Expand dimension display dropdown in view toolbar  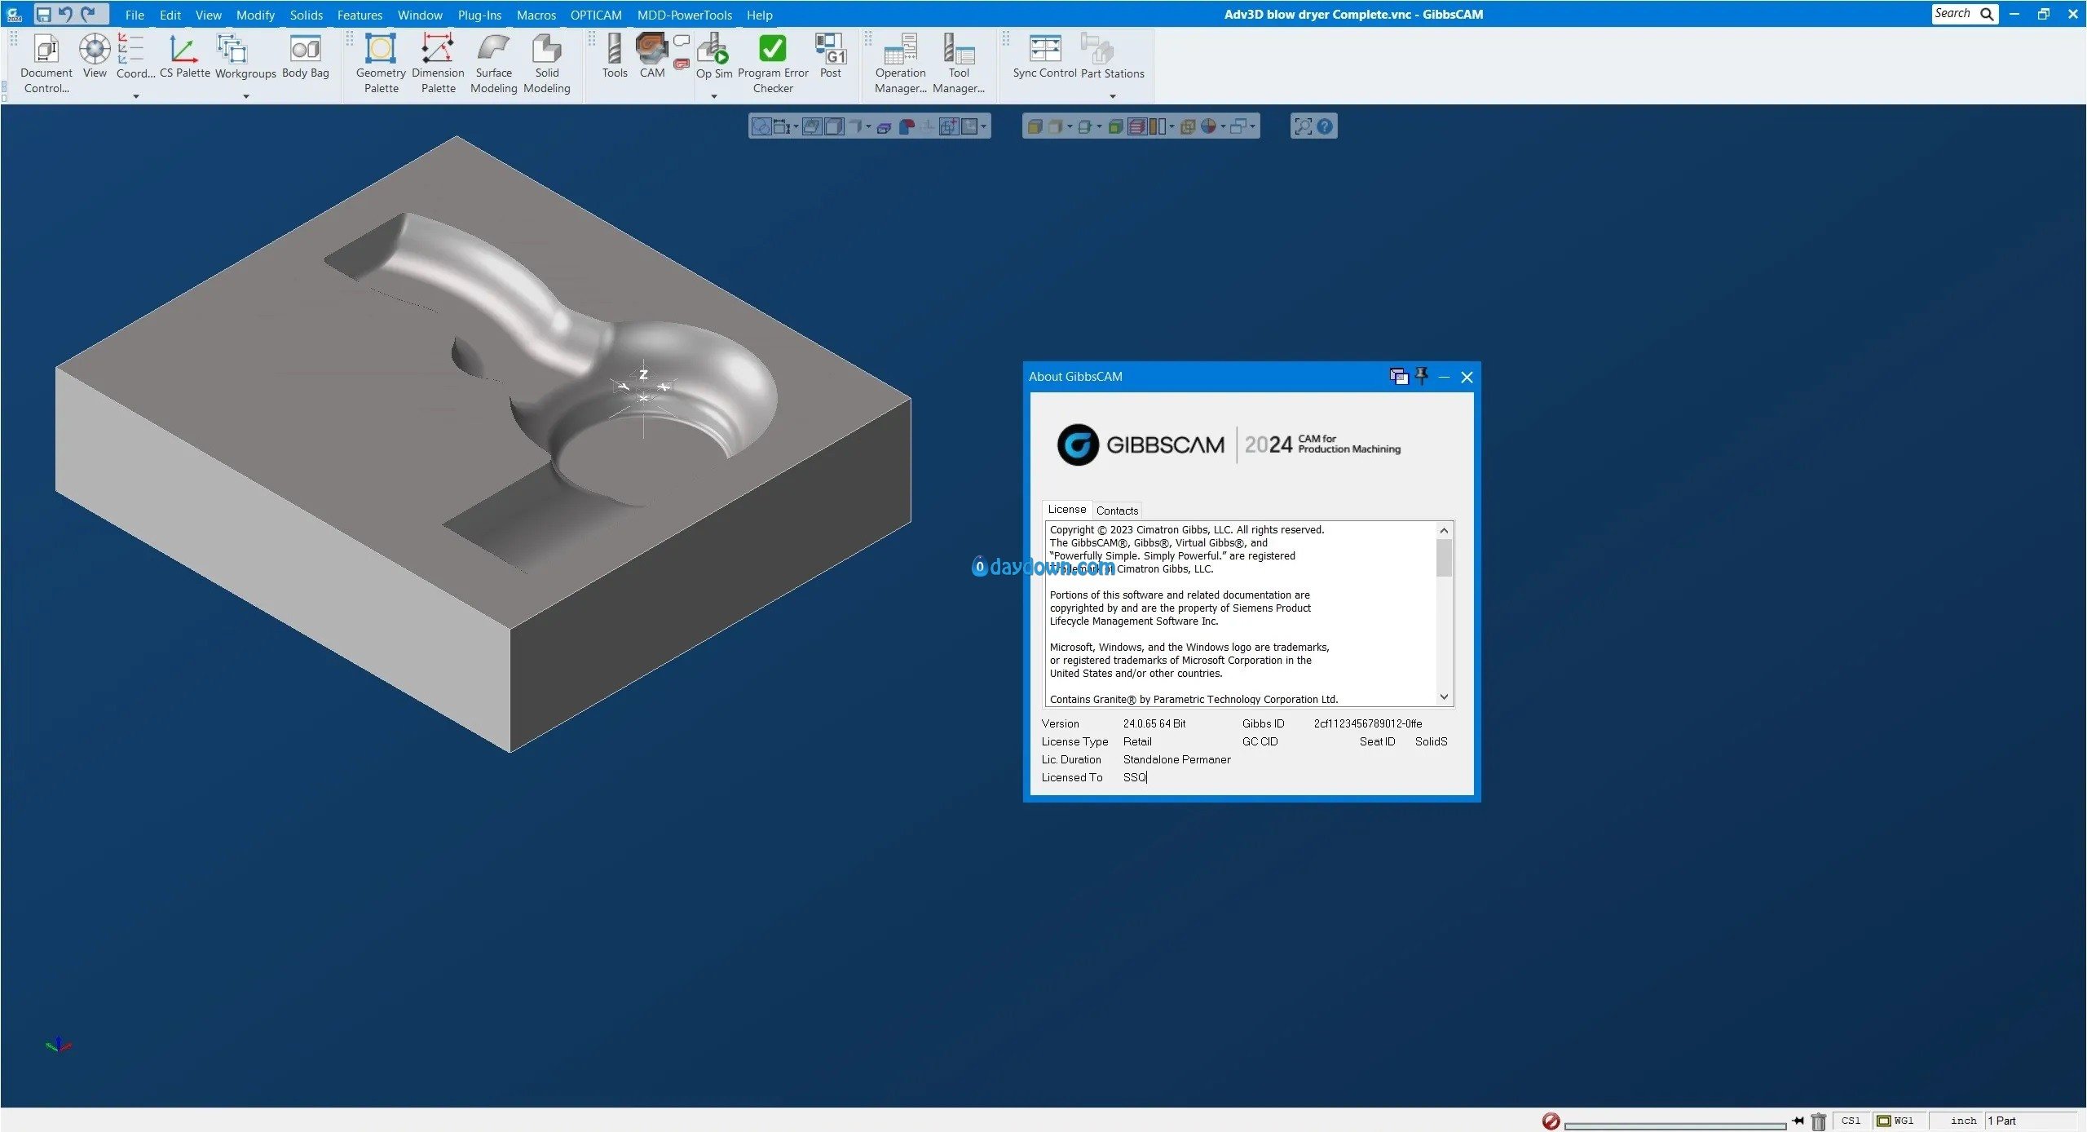coord(796,126)
